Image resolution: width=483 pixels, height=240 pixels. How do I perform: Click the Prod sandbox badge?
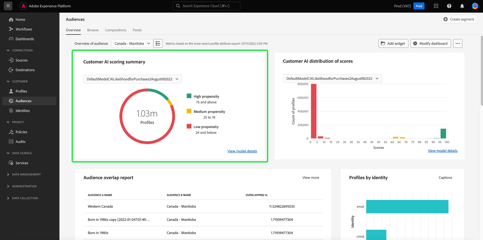tap(419, 6)
